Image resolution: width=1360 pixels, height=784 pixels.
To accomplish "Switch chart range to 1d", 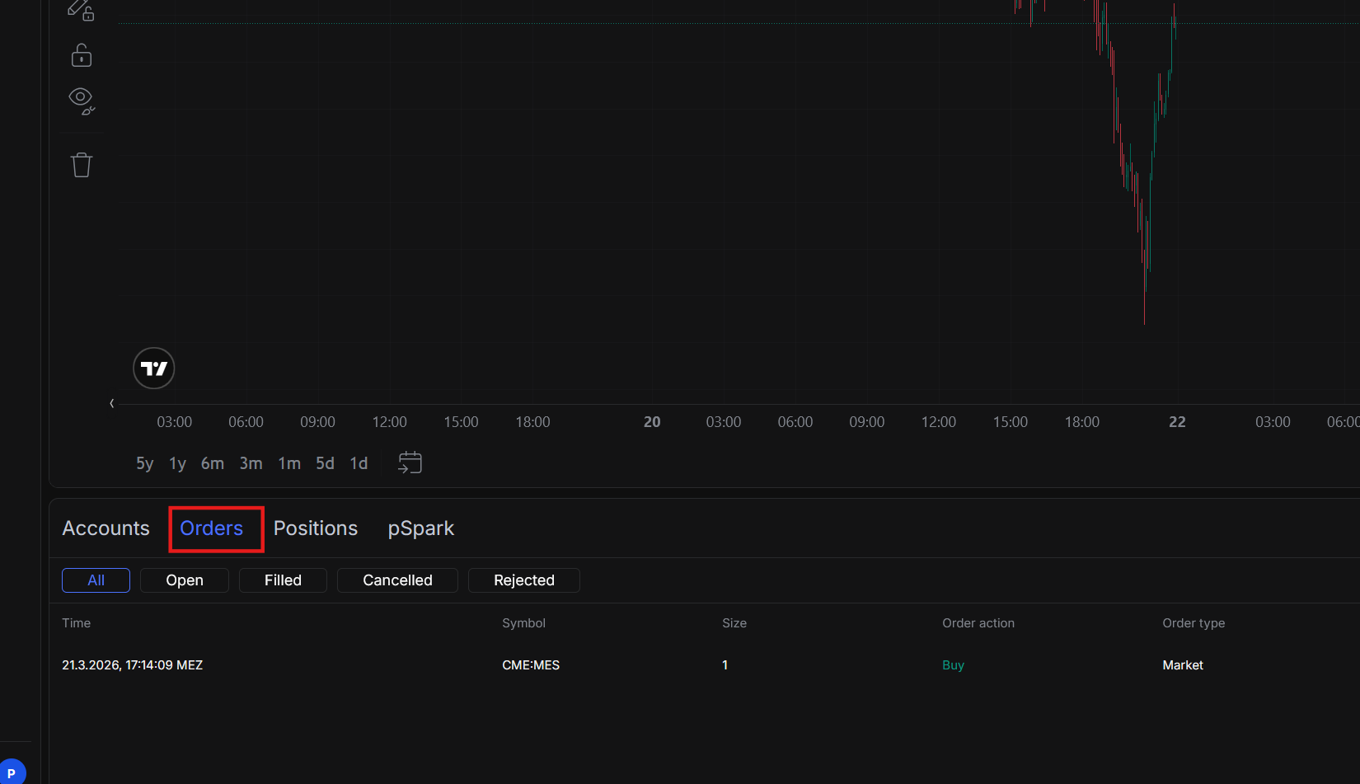I will 359,462.
